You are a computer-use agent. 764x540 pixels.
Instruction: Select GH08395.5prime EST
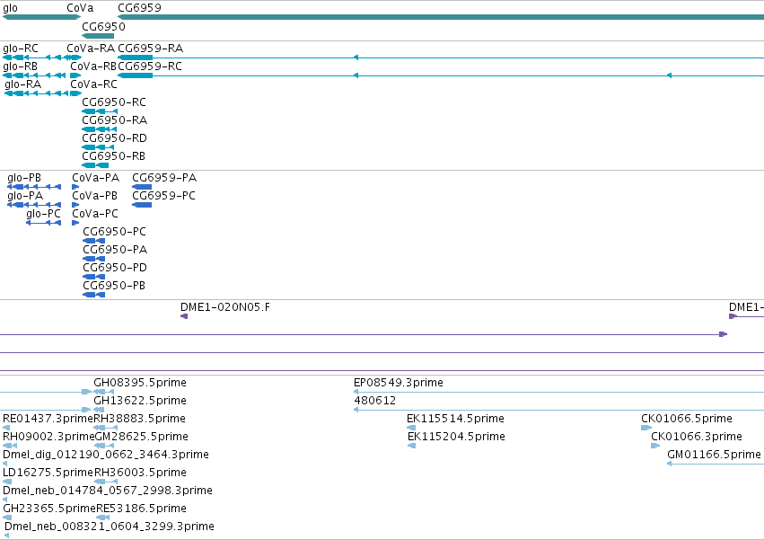[x=104, y=392]
